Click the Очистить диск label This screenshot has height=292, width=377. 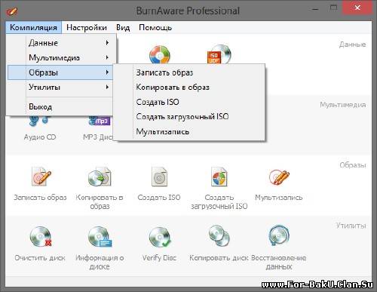40,258
